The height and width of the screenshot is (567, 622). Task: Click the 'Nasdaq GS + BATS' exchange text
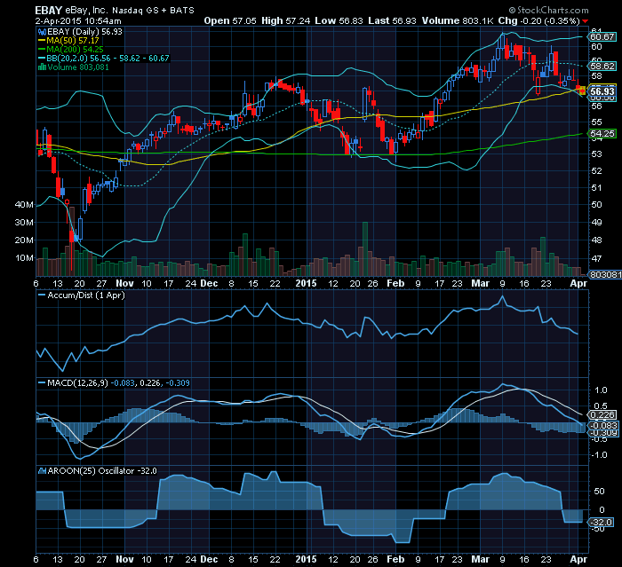[x=153, y=11]
